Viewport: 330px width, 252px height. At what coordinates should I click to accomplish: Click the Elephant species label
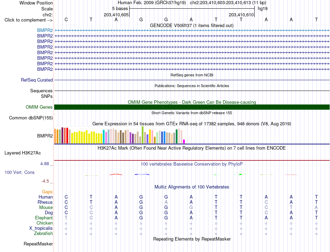(x=44, y=218)
